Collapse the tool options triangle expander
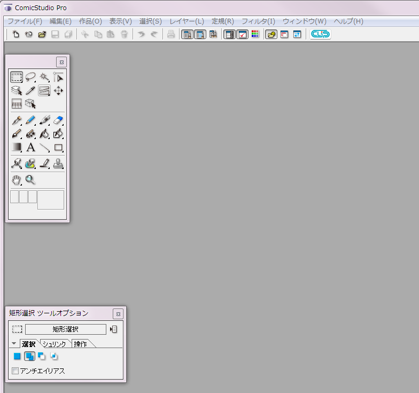419x393 pixels. coord(14,343)
